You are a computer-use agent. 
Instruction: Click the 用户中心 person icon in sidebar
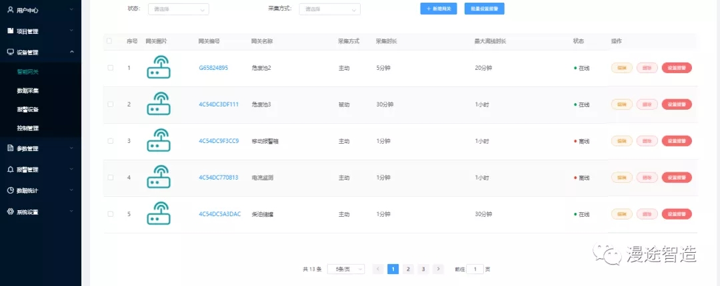pos(10,11)
